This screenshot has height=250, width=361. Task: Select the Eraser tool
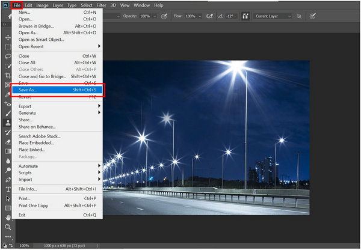point(8,142)
